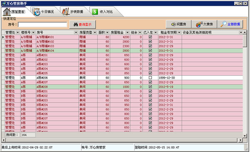The height and width of the screenshot is (152, 250).
Task: Click the colorful icon on 欠费房 button
Action: click(199, 24)
